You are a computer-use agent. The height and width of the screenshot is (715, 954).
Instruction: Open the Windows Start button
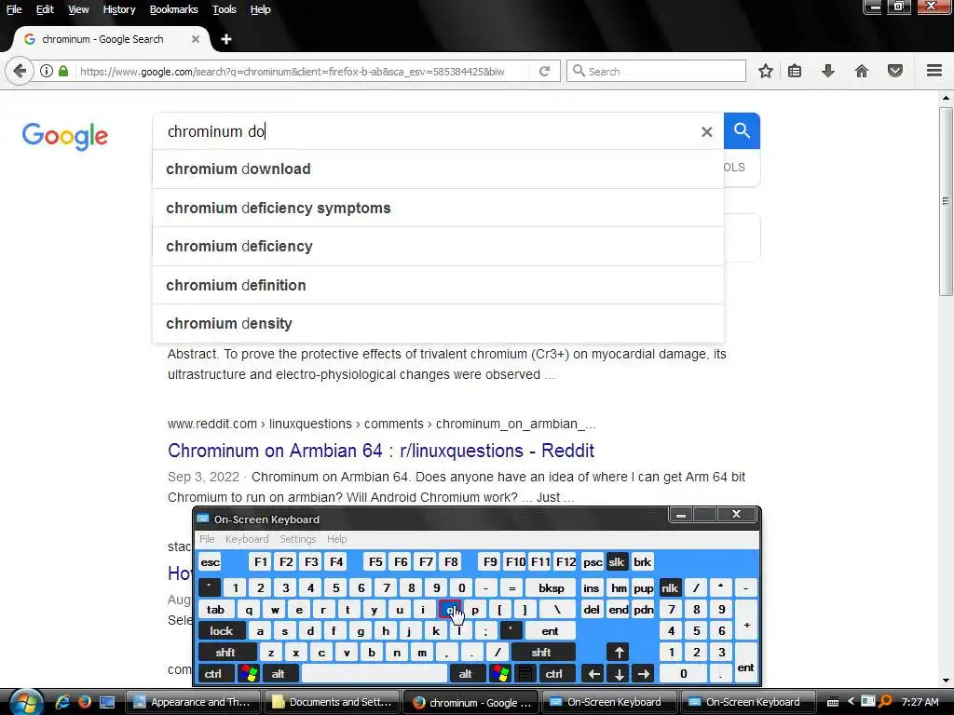click(x=25, y=702)
